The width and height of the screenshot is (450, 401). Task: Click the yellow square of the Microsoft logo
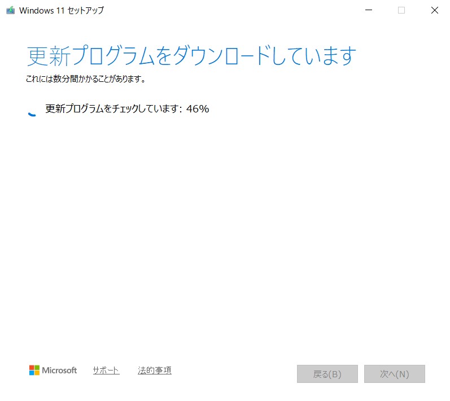click(x=37, y=373)
